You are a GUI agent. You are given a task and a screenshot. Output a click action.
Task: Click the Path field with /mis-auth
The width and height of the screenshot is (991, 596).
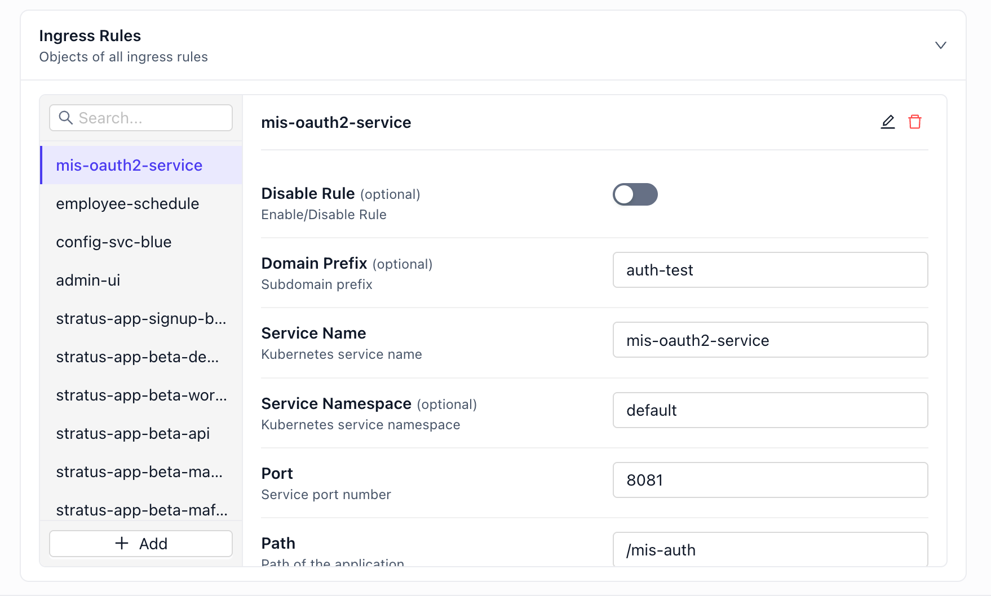(x=770, y=549)
